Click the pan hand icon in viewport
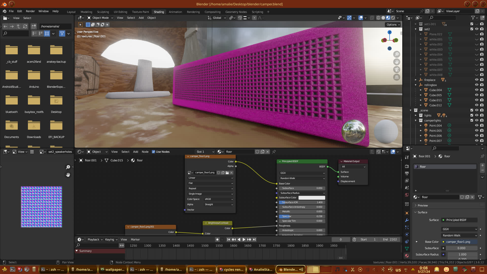Viewport: 487px width, 274px height. coord(397,62)
